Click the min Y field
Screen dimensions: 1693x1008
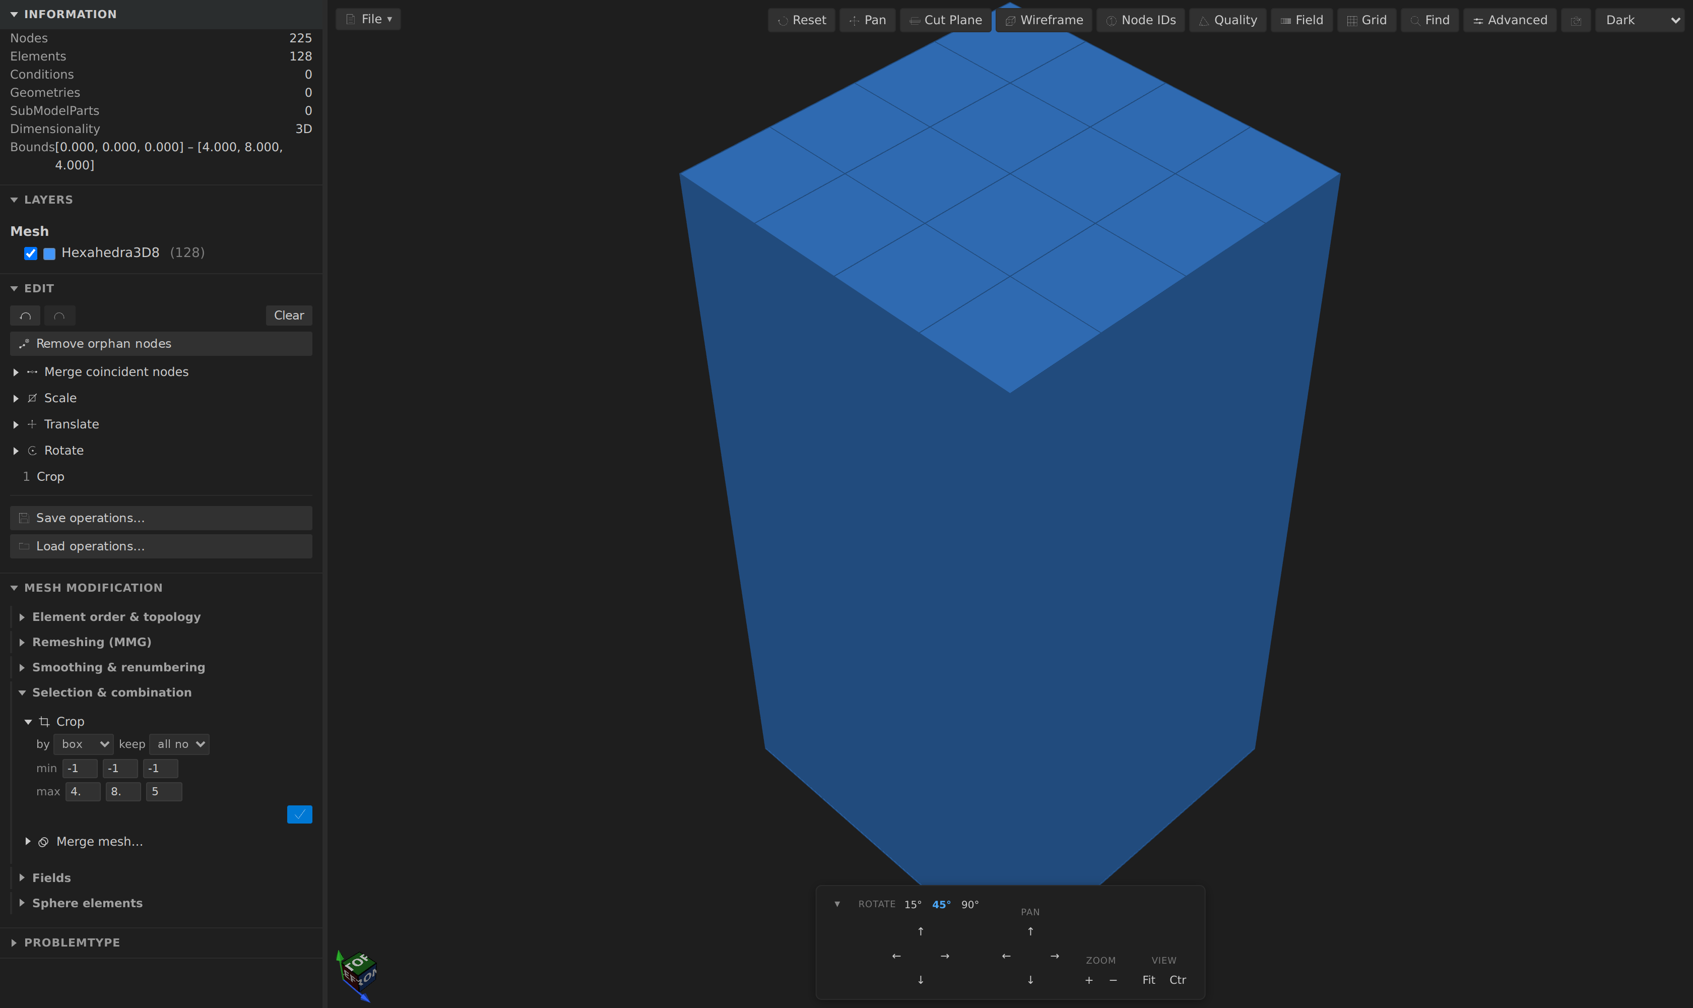(x=120, y=768)
